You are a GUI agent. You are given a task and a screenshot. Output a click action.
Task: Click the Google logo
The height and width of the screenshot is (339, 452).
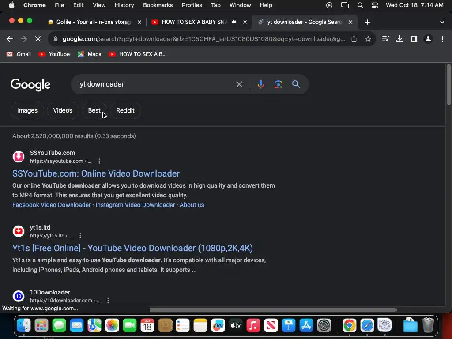[30, 85]
